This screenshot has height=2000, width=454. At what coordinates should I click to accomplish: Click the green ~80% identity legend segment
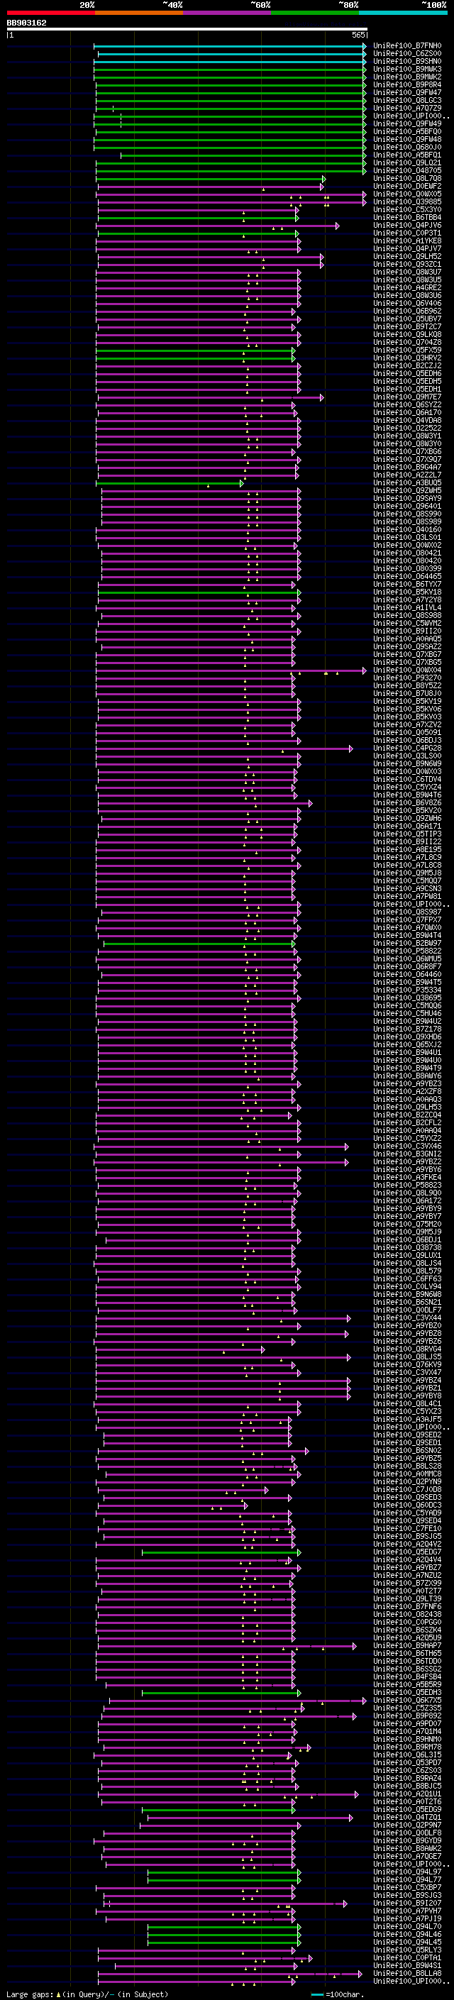point(315,13)
